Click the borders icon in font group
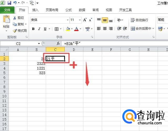Screen dimensions: 168x131 (57, 29)
